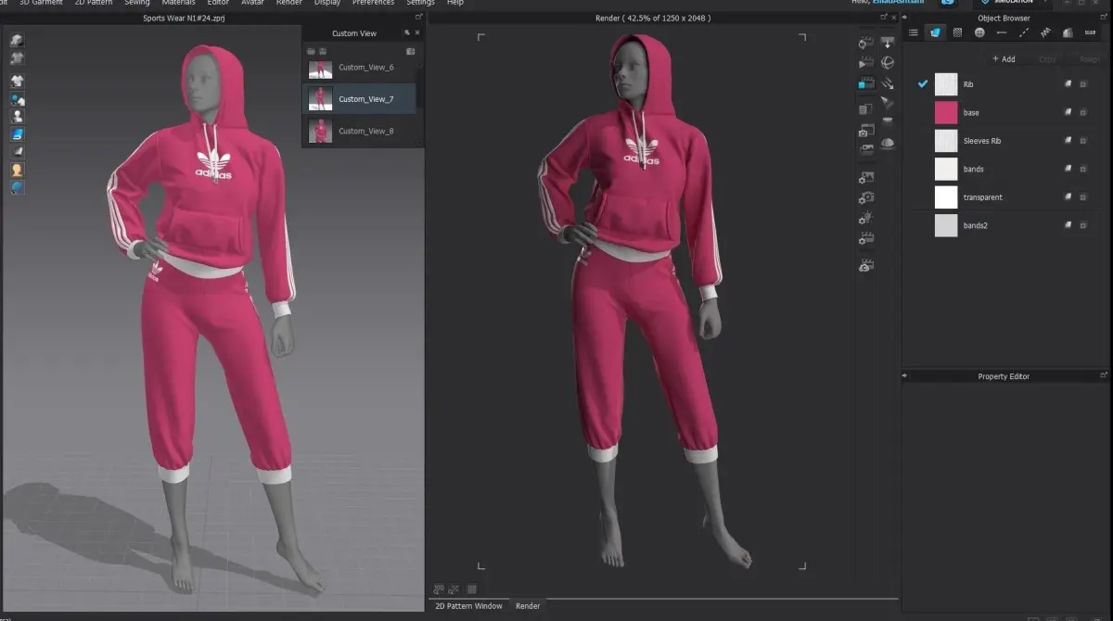The width and height of the screenshot is (1113, 621).
Task: Open the Topstitch tab in Object Browser
Action: 1024,32
